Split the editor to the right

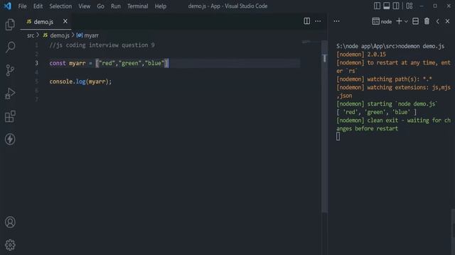306,21
